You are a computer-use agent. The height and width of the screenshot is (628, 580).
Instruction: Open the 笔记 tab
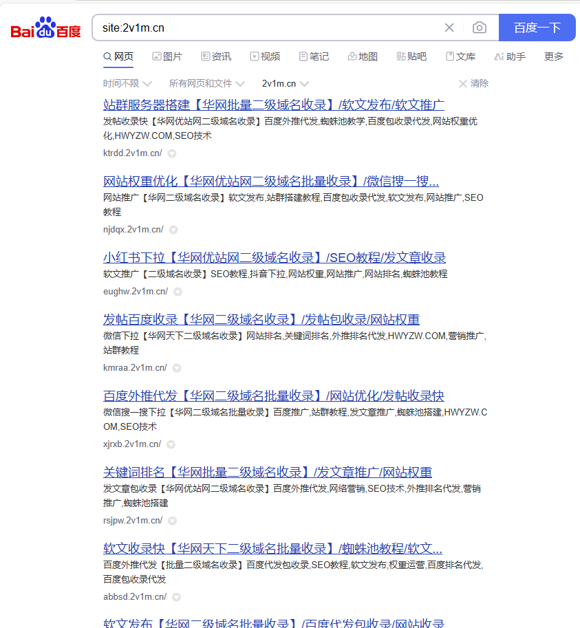[314, 56]
